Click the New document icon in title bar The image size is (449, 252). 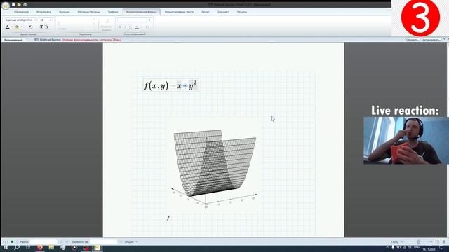point(13,4)
